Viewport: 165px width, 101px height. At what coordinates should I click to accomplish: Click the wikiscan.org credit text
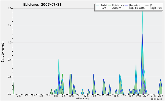(82, 99)
